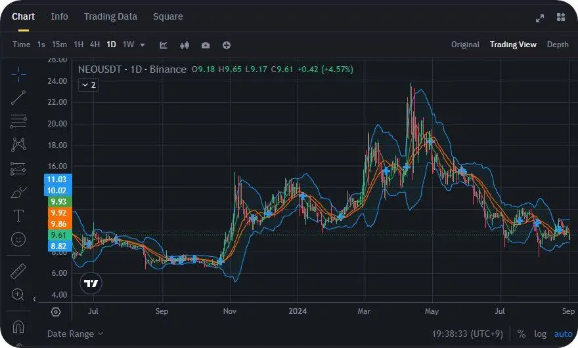Switch to Original chart view
The height and width of the screenshot is (348, 578).
coord(465,45)
